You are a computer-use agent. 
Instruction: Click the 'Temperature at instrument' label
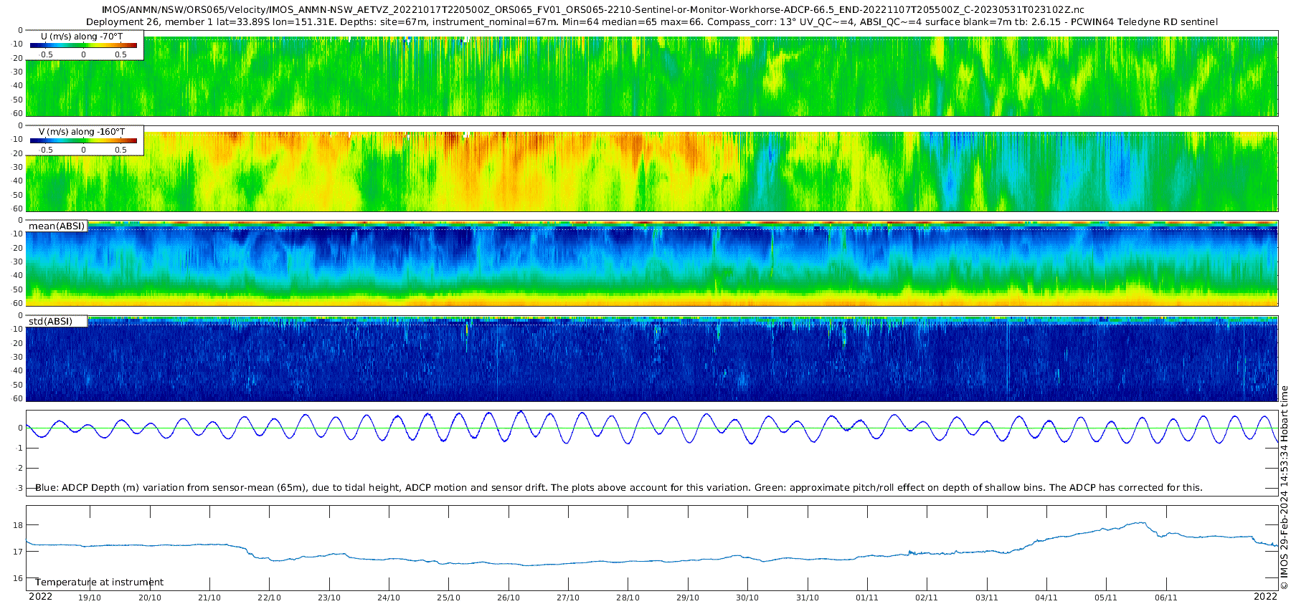click(x=99, y=582)
